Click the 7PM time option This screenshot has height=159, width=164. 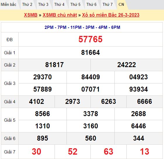tap(62, 27)
